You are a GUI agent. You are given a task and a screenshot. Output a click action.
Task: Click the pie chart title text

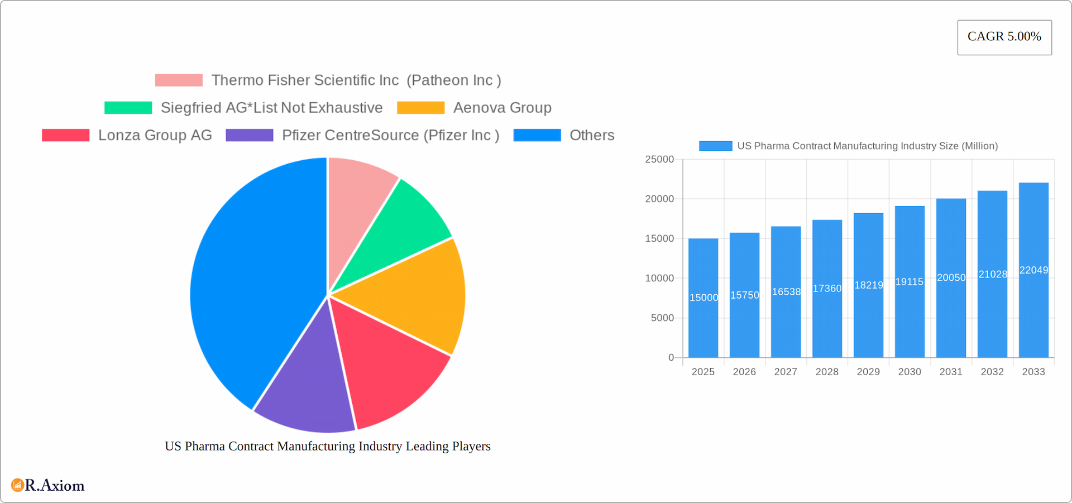(x=327, y=446)
